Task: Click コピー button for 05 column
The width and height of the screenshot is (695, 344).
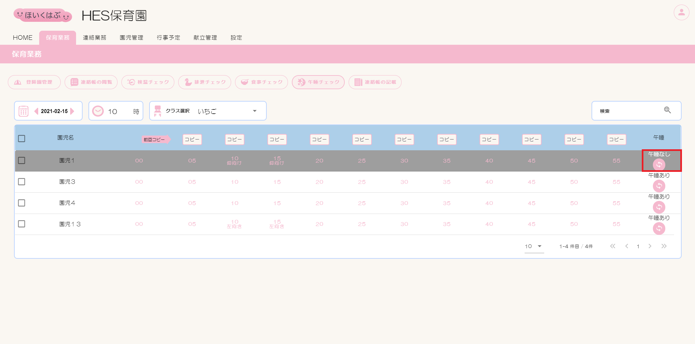Action: click(192, 139)
